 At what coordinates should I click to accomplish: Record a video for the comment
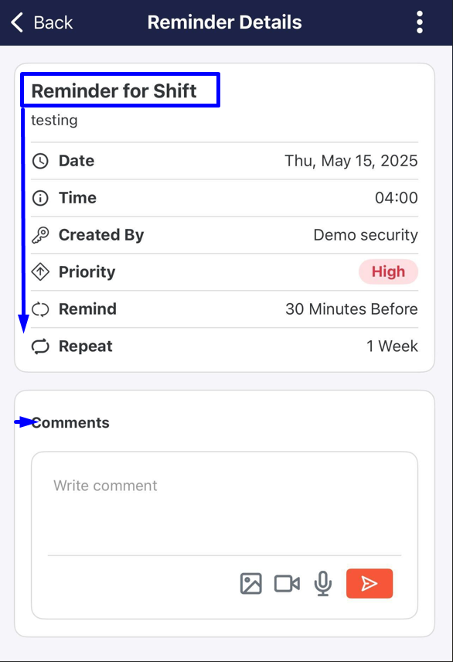coord(287,584)
